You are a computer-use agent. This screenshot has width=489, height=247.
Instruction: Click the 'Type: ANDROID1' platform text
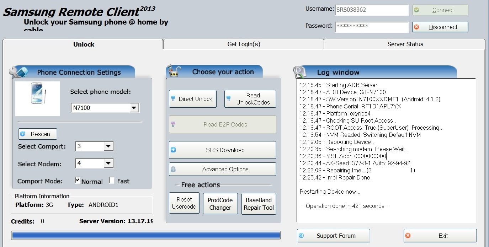coord(93,205)
